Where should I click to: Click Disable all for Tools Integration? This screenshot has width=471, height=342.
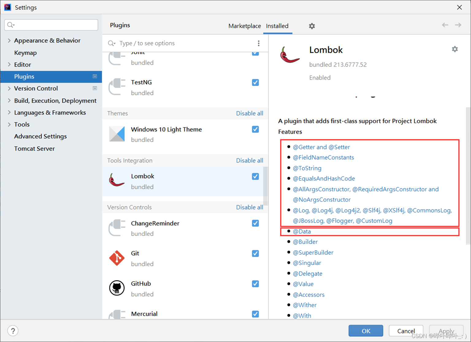coord(250,160)
